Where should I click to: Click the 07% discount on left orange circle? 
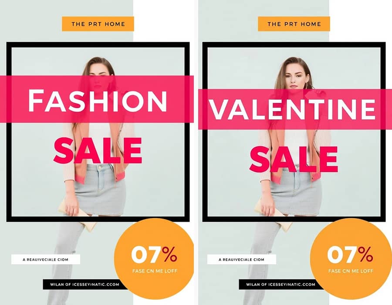[154, 254]
